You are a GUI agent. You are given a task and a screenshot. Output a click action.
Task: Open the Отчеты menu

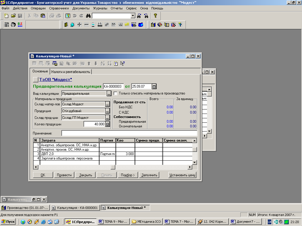pyautogui.click(x=116, y=8)
